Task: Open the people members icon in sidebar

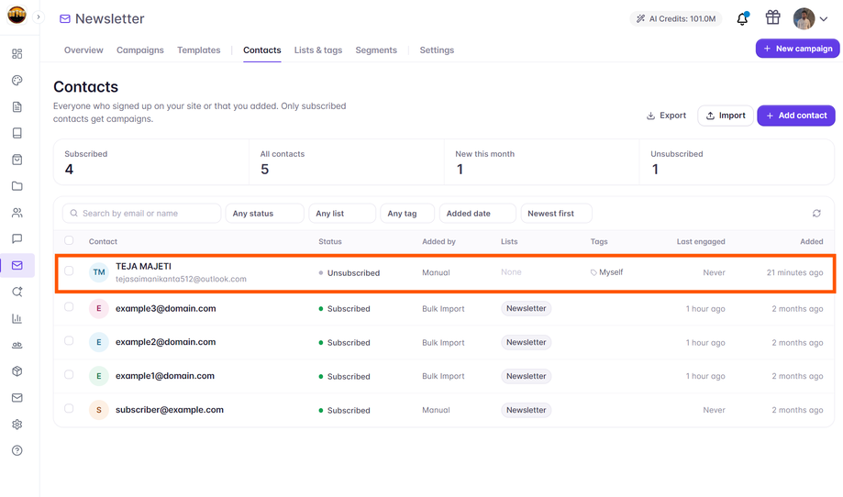Action: (17, 212)
